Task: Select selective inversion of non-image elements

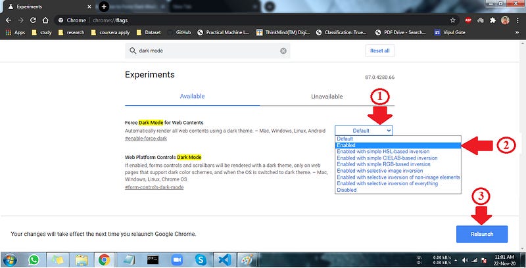Action: point(398,177)
